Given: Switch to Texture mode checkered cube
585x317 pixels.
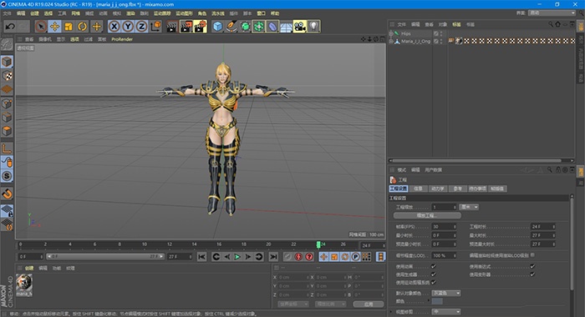Looking at the screenshot, I should pos(7,76).
